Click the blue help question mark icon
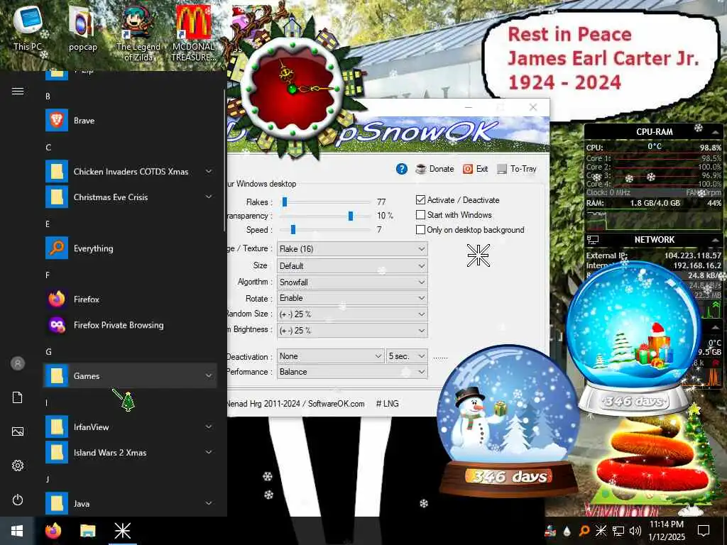Viewport: 727px width, 545px height. point(402,169)
